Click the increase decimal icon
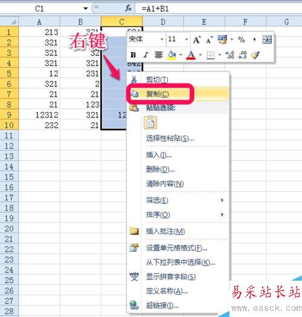The height and width of the screenshot is (317, 302). [230, 55]
